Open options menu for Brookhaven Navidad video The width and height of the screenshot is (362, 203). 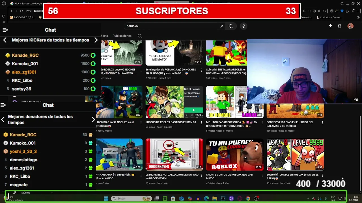click(202, 175)
